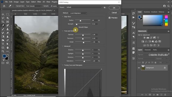Select the Path Selection tool
Image resolution: width=172 pixels, height=97 pixels.
click(x=8, y=44)
